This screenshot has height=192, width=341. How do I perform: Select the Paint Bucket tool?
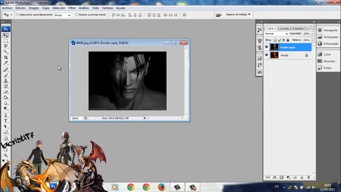tap(6, 98)
